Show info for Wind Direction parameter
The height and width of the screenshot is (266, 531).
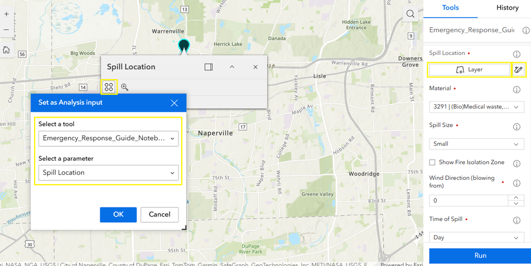(x=517, y=184)
